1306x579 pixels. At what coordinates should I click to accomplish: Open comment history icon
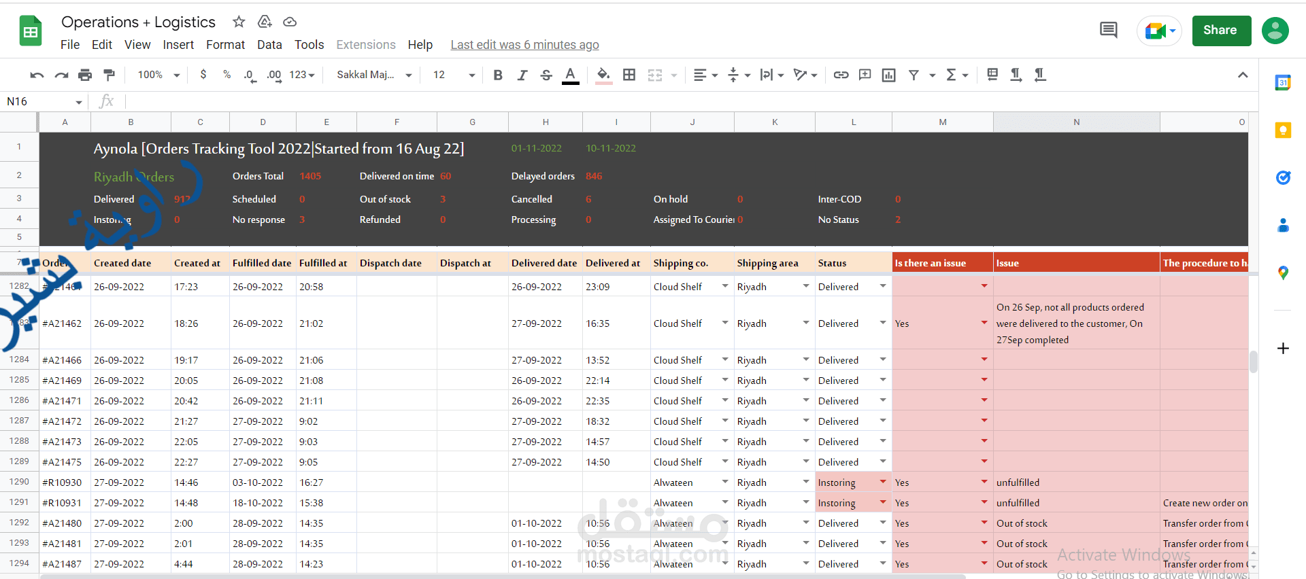pos(1109,31)
